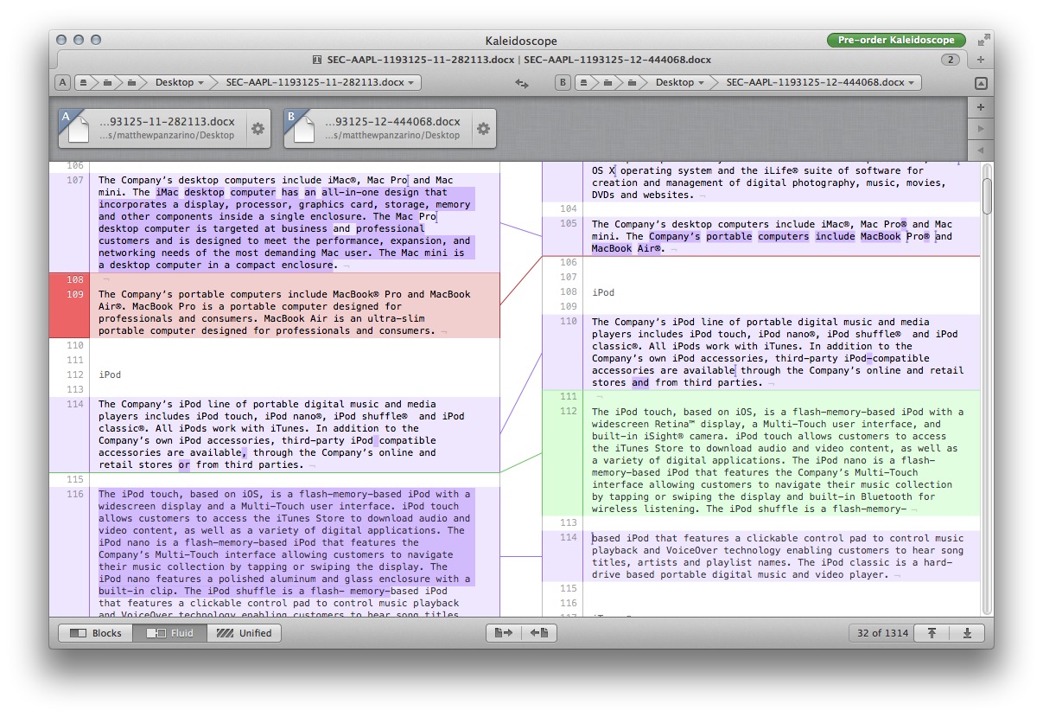Click the shelf left arrow button
This screenshot has width=1043, height=717.
(x=980, y=150)
